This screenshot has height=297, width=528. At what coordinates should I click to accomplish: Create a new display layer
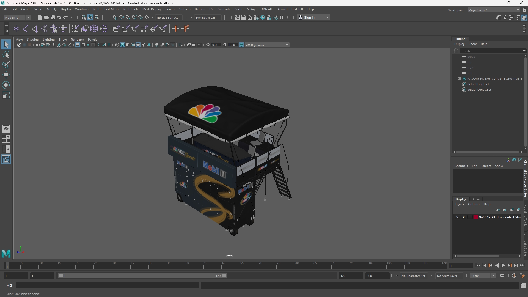point(512,210)
